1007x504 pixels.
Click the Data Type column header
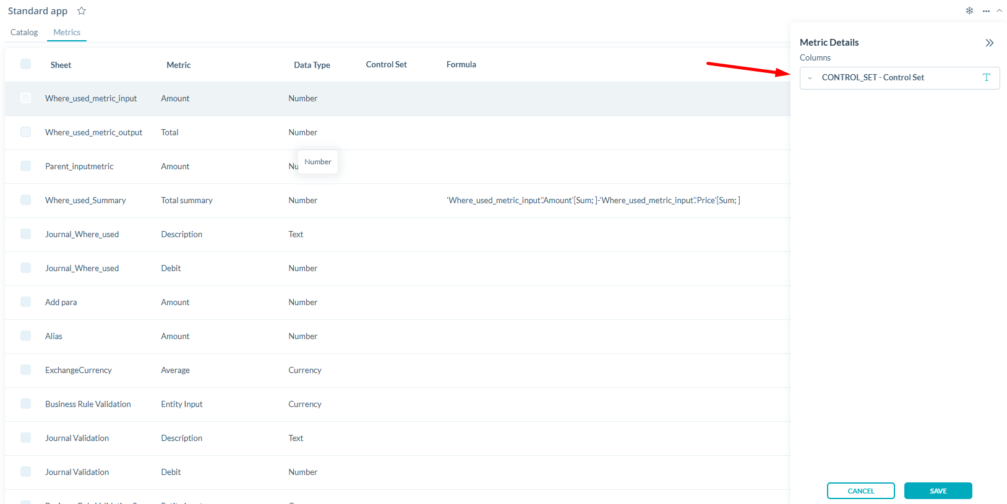[x=312, y=65]
